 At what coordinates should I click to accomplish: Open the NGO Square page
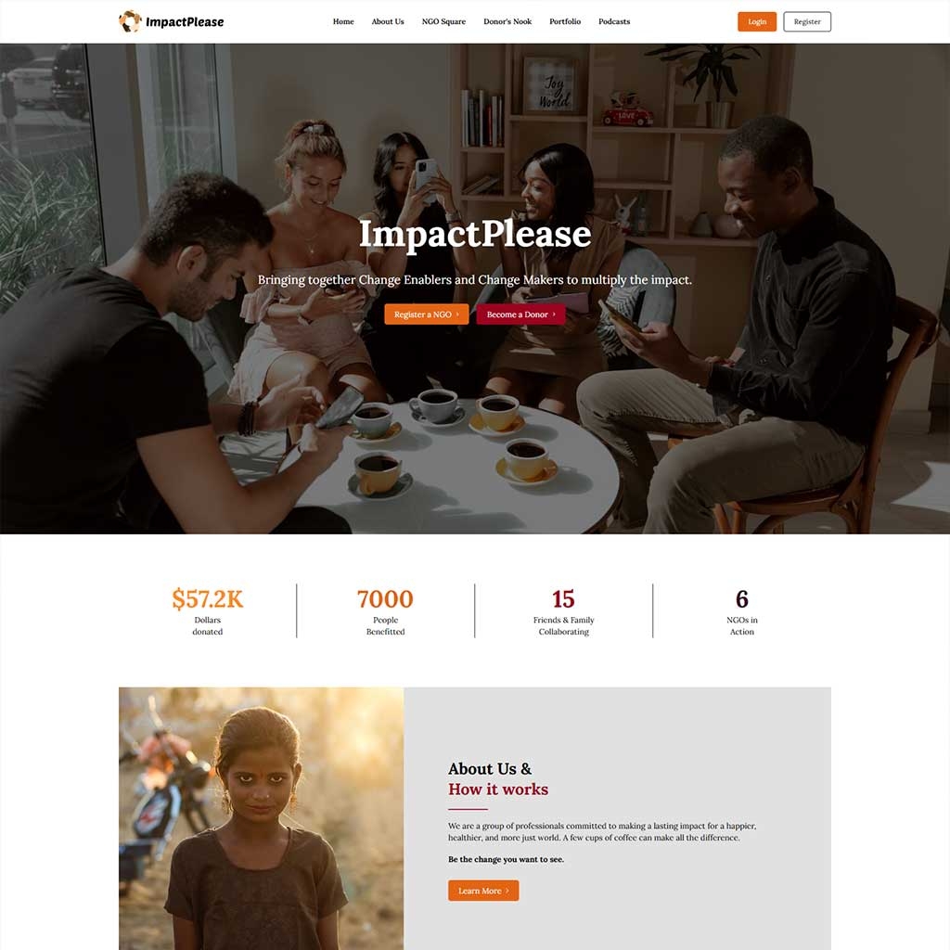(443, 21)
